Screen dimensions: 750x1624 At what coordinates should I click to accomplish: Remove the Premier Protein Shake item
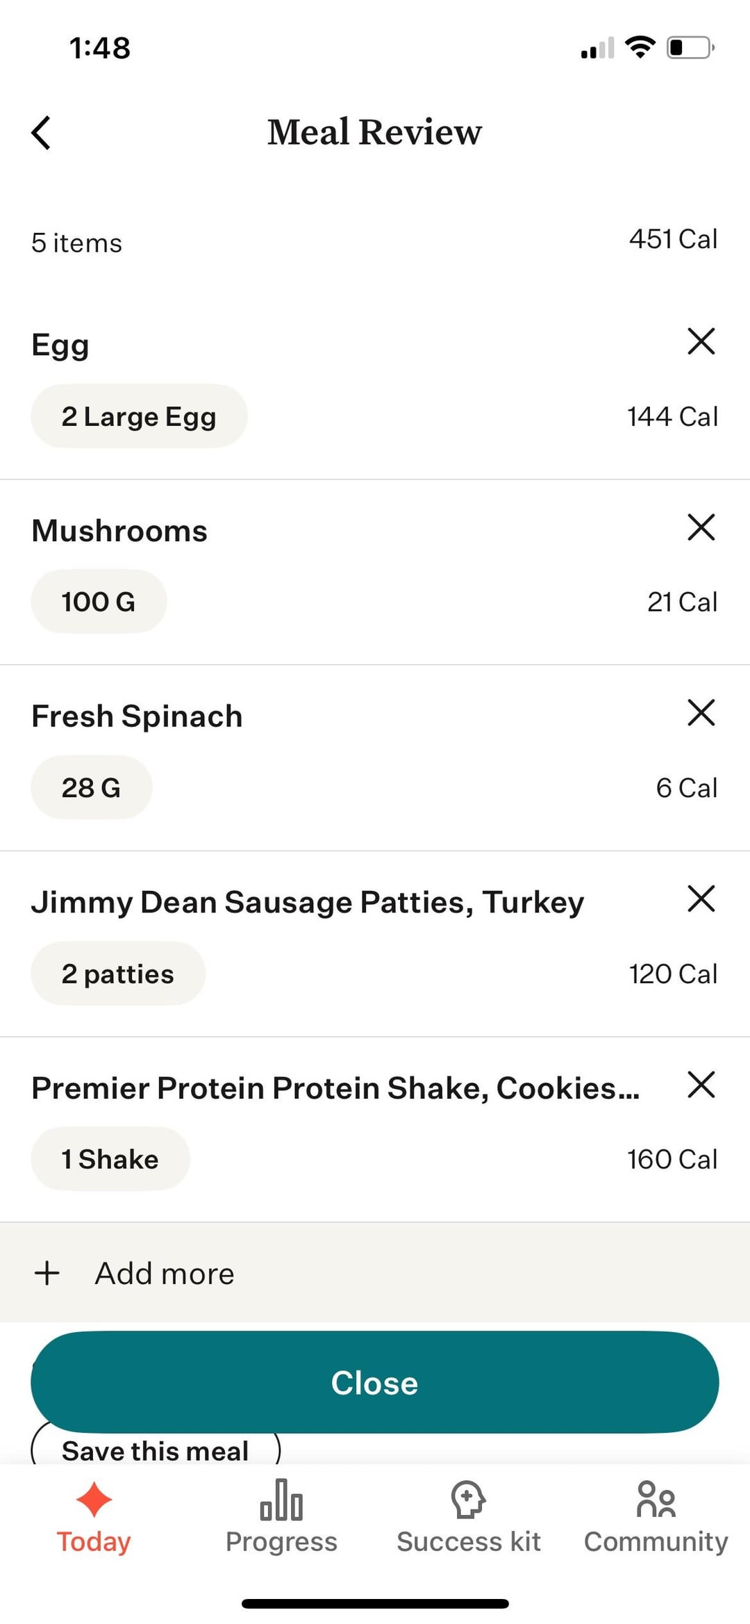coord(701,1084)
